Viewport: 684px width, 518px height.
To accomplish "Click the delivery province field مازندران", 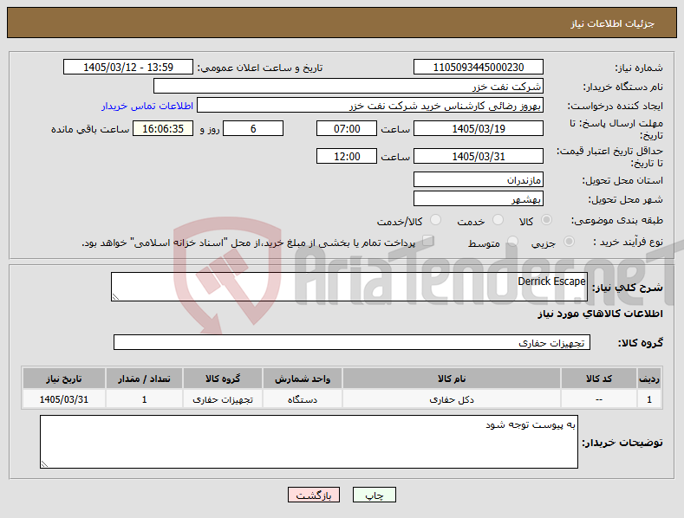I will click(x=478, y=179).
